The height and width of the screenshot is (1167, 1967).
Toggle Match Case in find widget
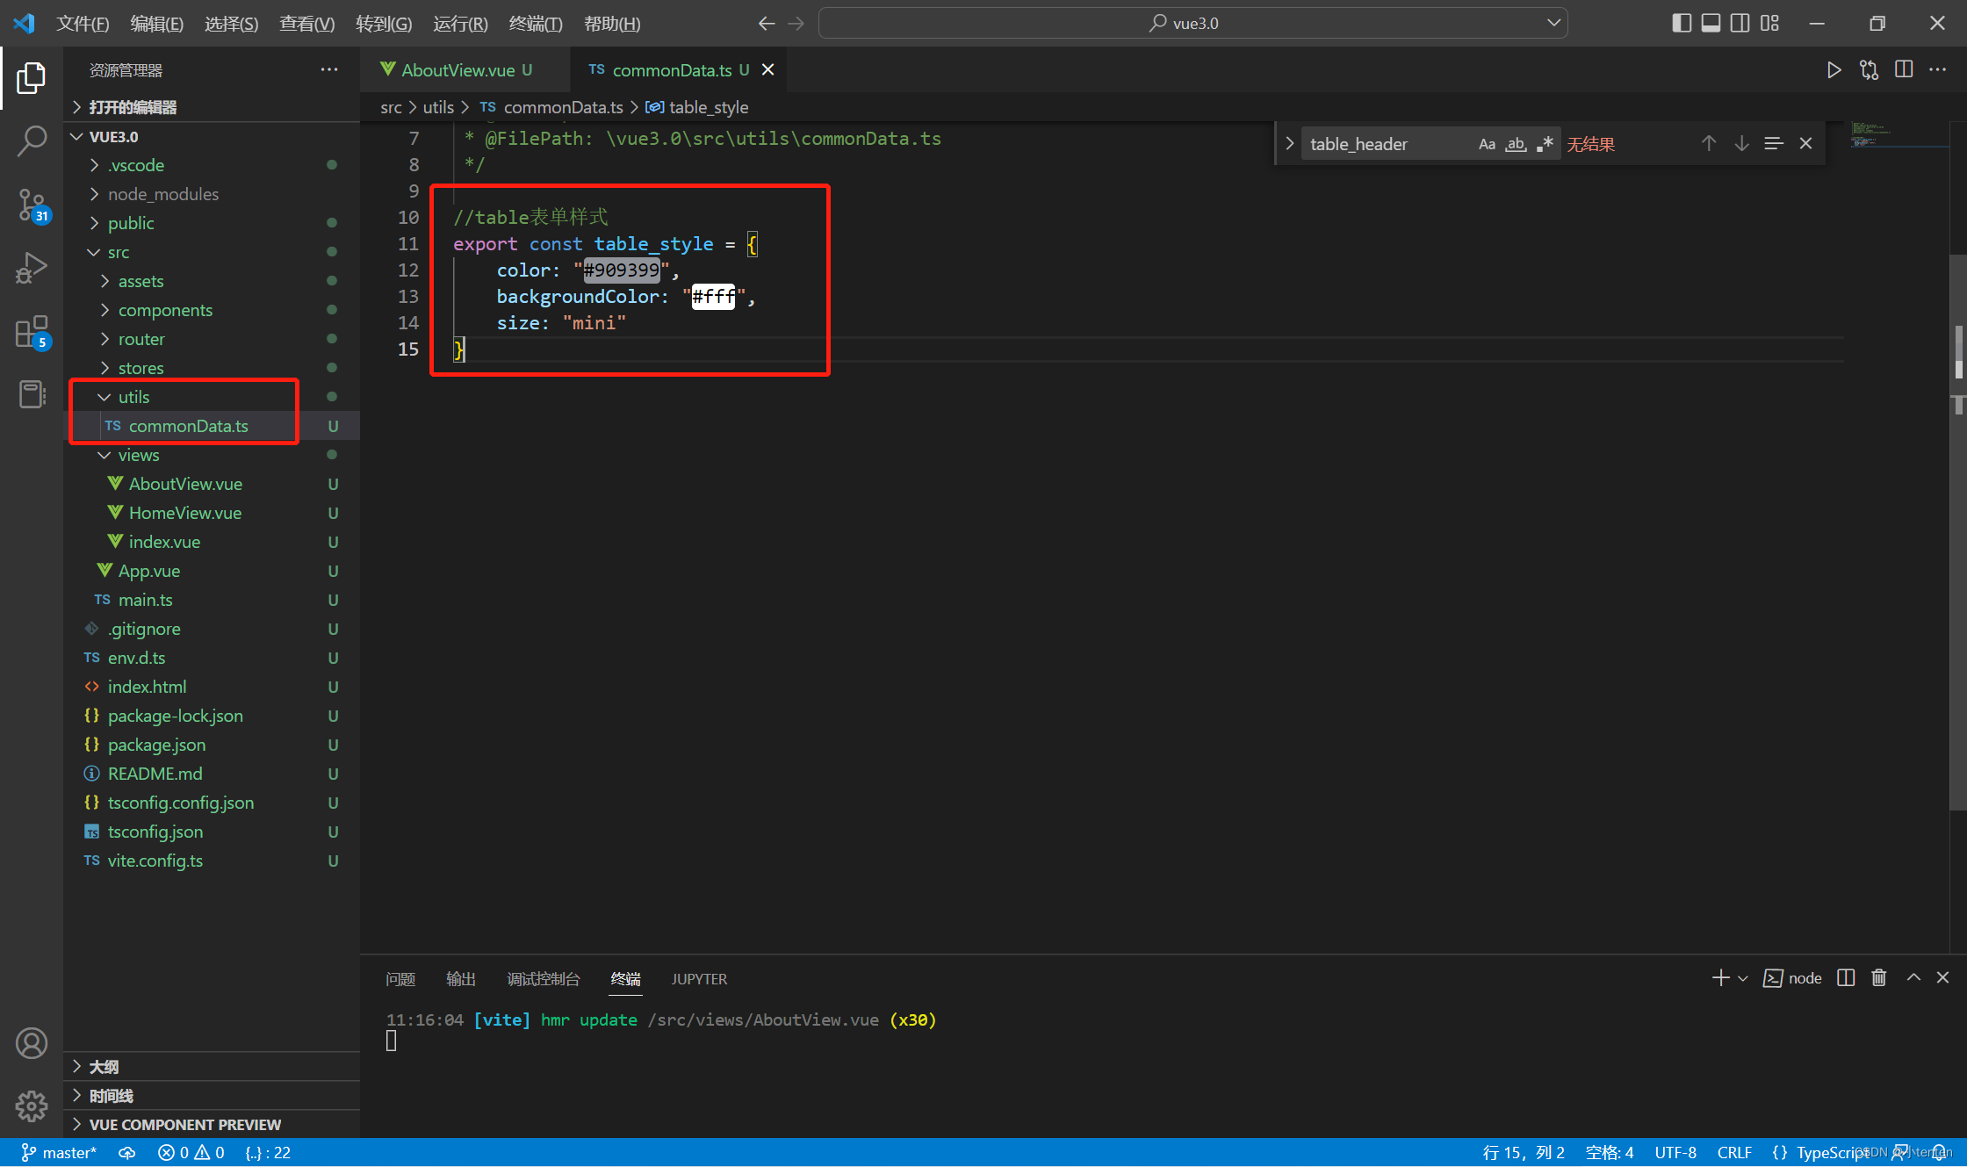(1487, 144)
